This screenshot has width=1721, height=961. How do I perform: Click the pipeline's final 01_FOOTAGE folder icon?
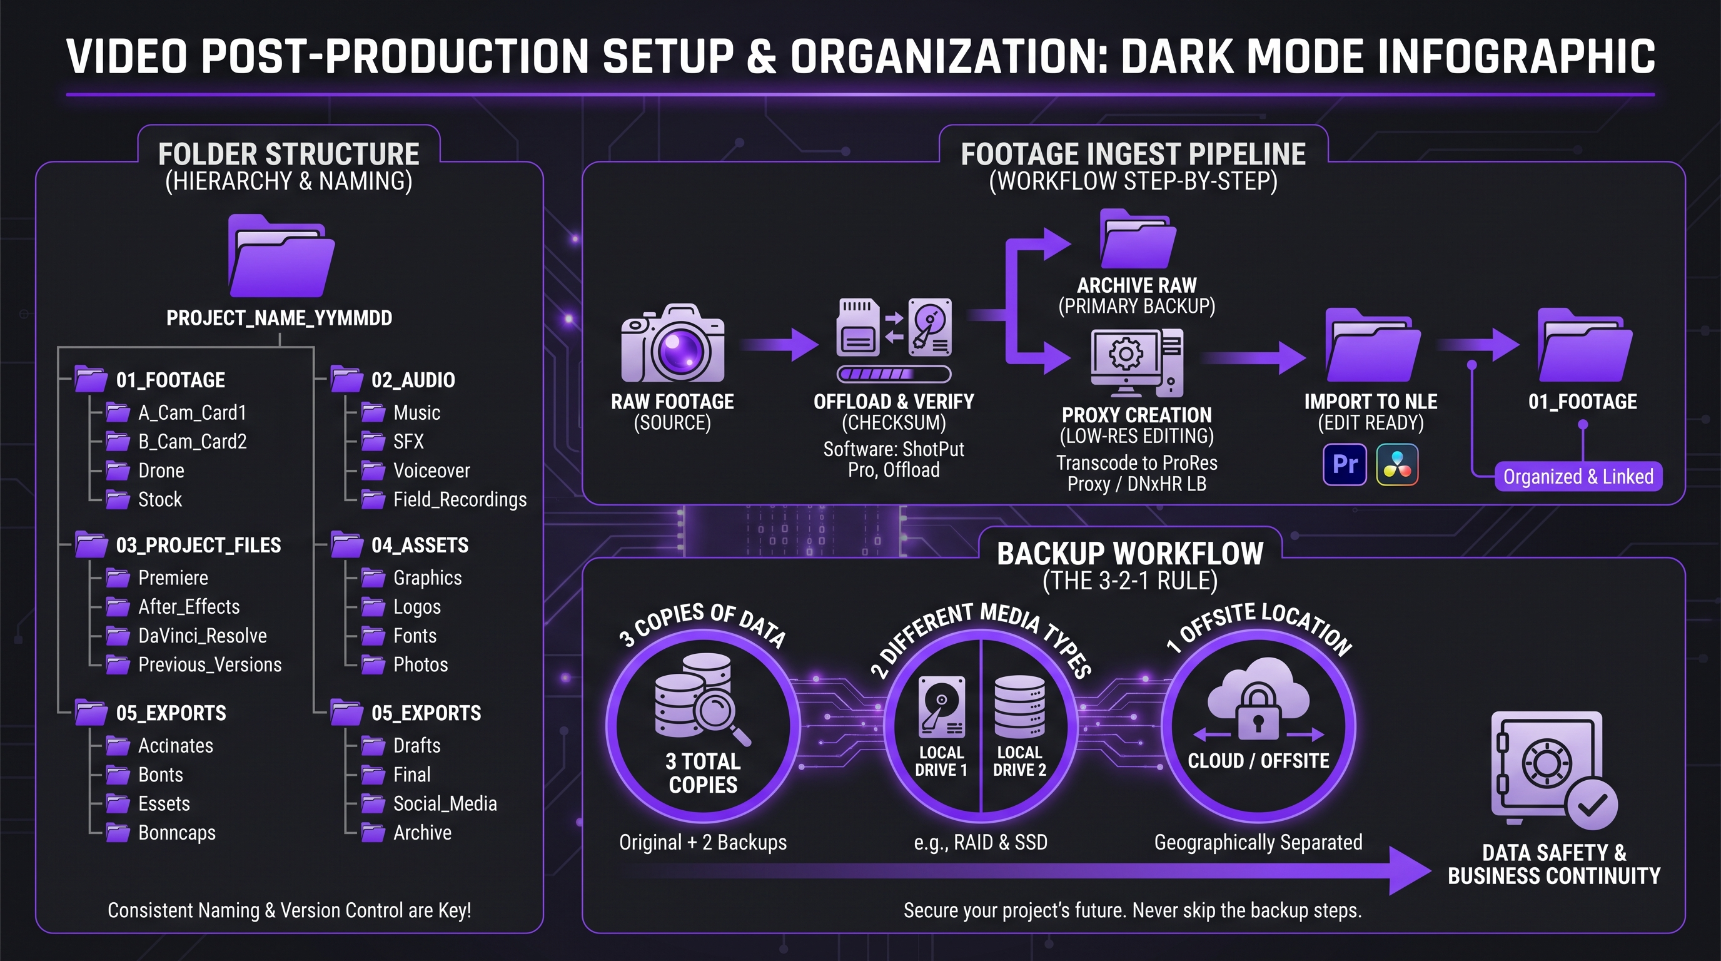pyautogui.click(x=1584, y=345)
